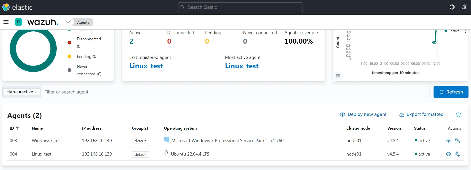Open the help menu icon
This screenshot has height=170, width=471.
coord(452,7)
